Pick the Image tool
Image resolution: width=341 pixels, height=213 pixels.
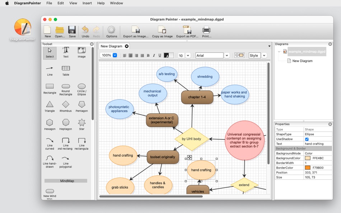pos(81,53)
